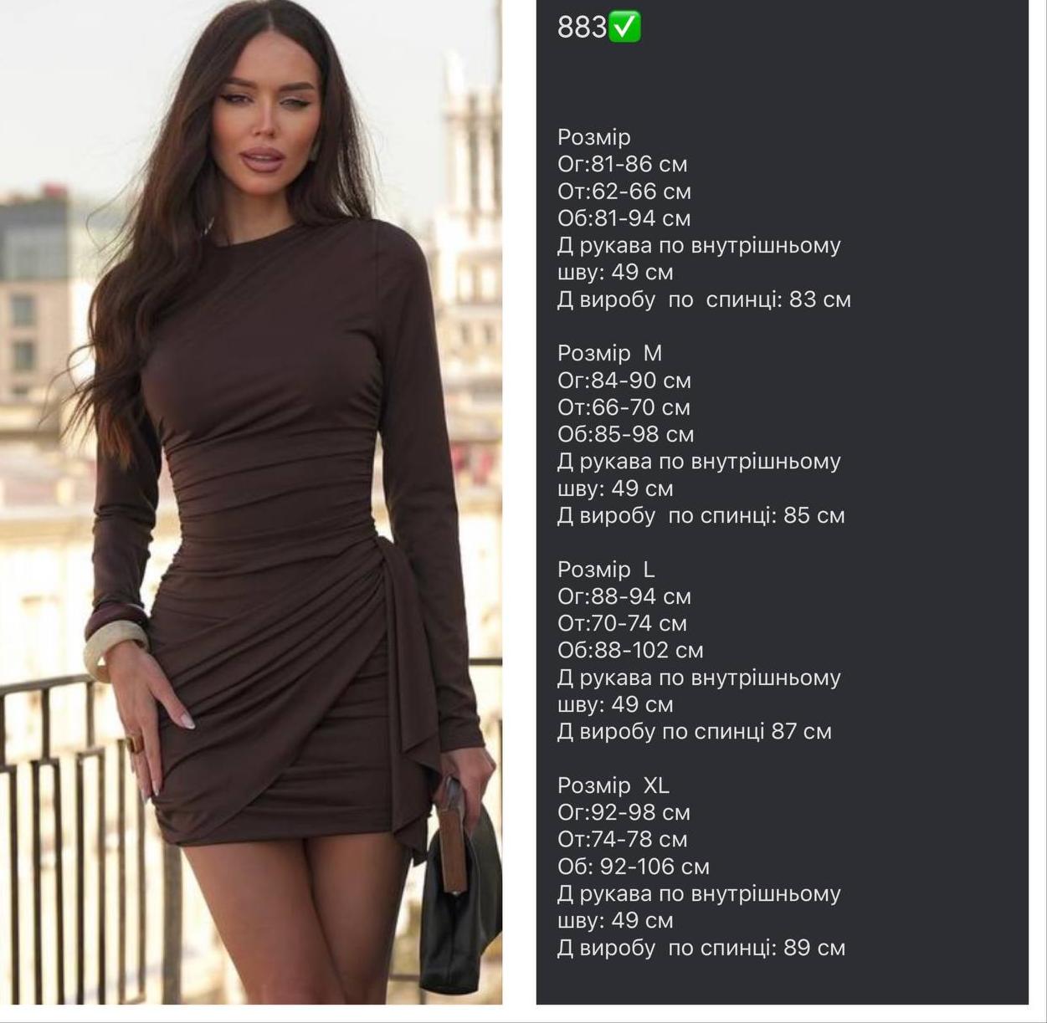This screenshot has height=1023, width=1047.
Task: Click the Об: 92-106 см line
Action: tap(634, 867)
